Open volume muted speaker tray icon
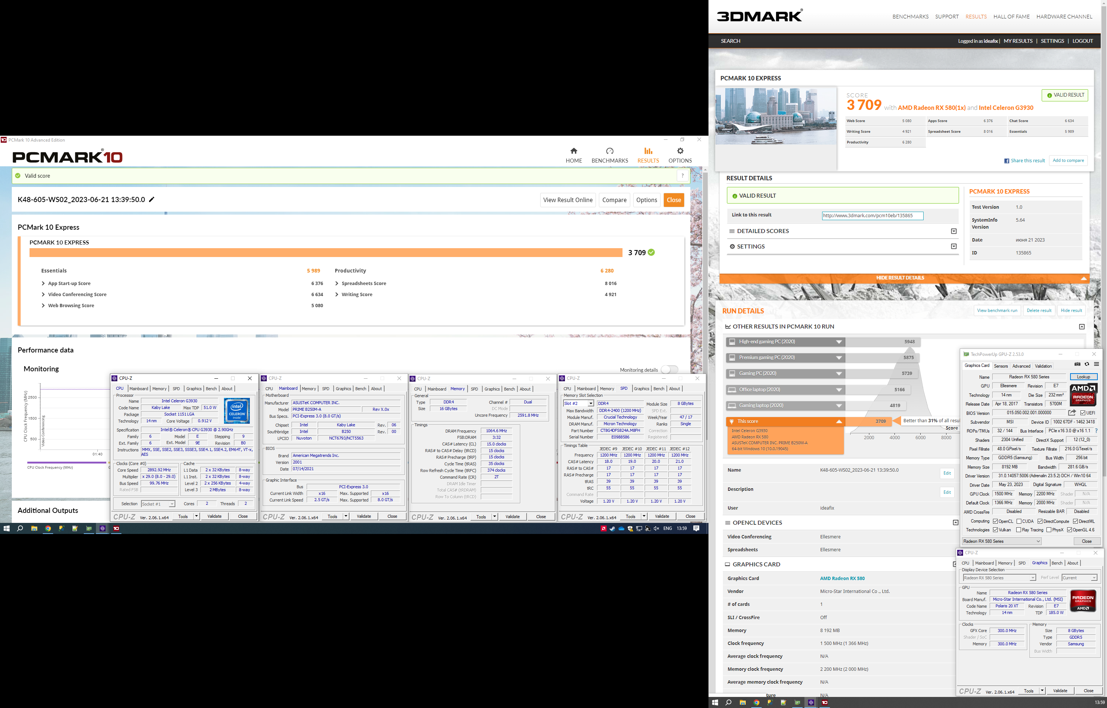Viewport: 1107px width, 708px height. coord(656,528)
